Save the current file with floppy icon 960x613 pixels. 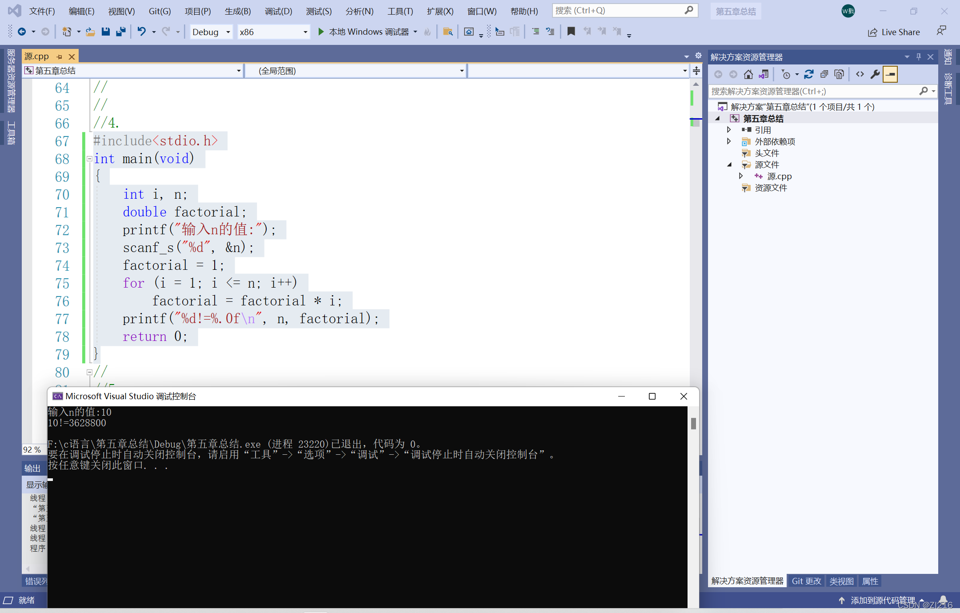(x=105, y=32)
